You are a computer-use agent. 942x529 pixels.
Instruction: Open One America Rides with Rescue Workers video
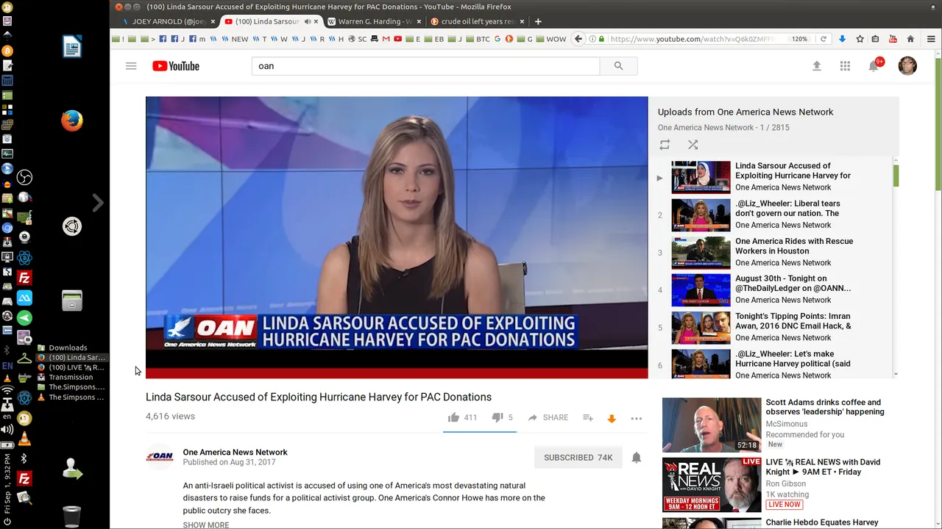[x=794, y=245]
